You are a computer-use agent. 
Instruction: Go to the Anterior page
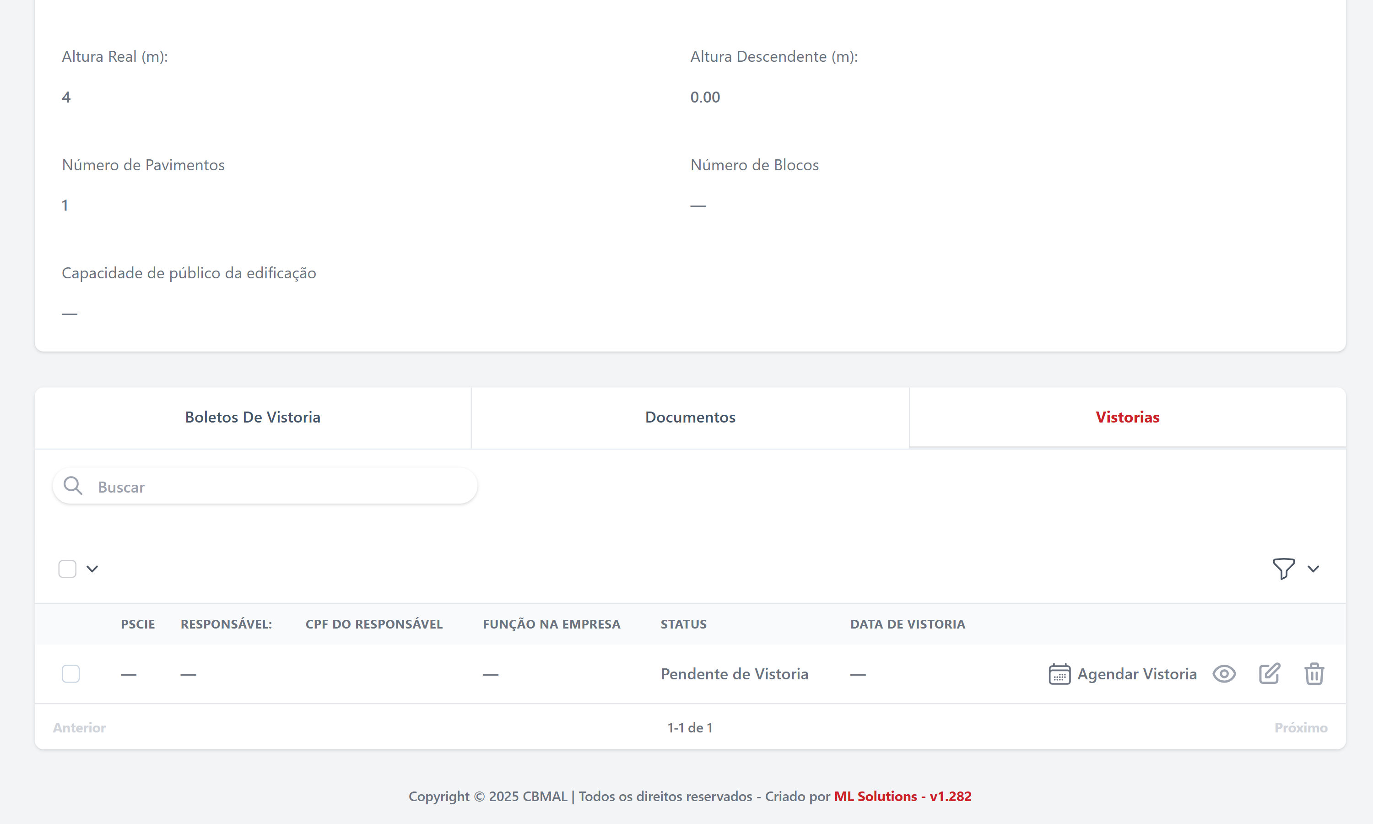click(x=79, y=728)
